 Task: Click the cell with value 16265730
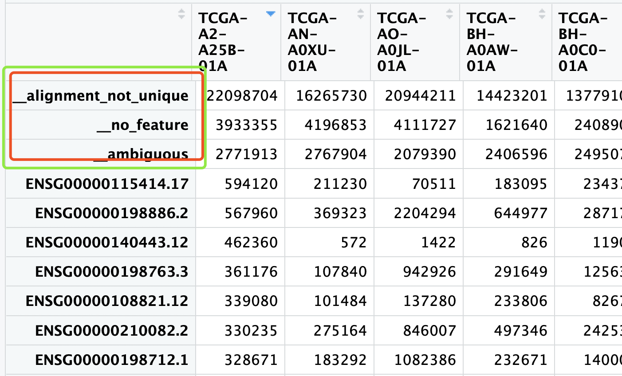tap(329, 95)
